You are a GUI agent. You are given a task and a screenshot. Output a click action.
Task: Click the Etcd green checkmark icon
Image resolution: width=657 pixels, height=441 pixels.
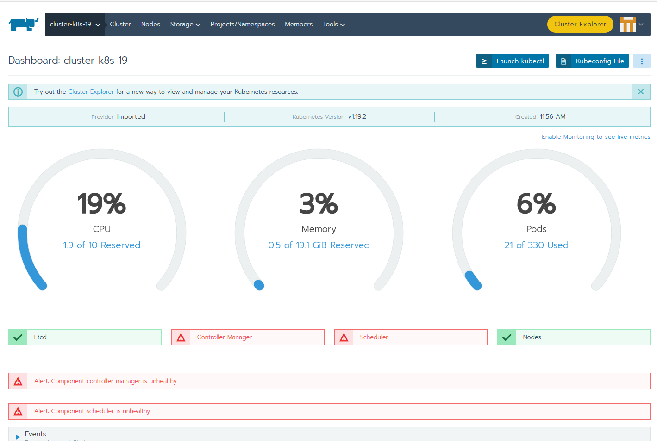[x=18, y=337]
